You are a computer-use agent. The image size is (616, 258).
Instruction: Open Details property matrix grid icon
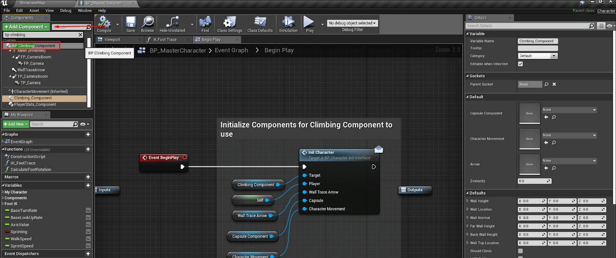pos(601,26)
